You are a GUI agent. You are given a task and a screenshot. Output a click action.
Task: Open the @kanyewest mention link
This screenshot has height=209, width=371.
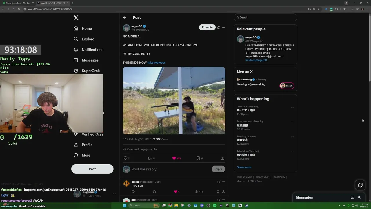156,62
